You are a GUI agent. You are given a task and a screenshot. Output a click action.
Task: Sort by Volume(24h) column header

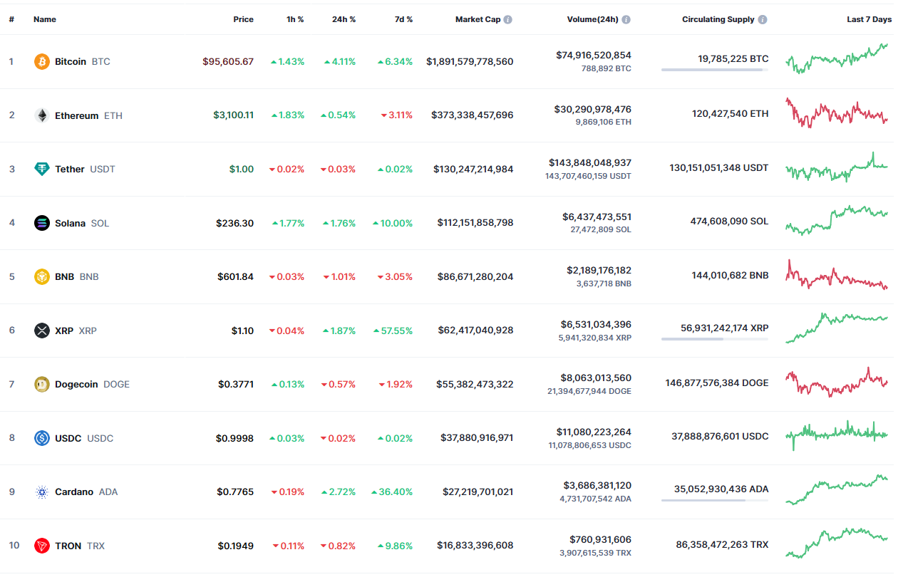[593, 20]
